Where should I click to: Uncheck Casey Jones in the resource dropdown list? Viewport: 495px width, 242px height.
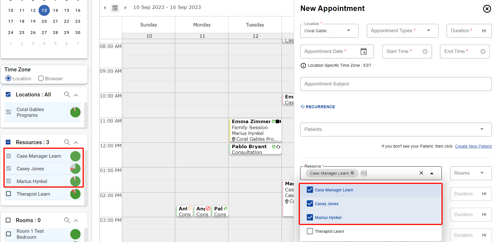[310, 204]
